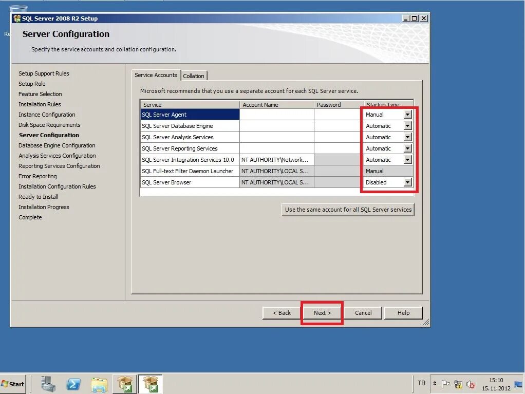Select the SQL Server Integration Services 10.0 row
Screen dimensions: 525x394
pos(190,160)
